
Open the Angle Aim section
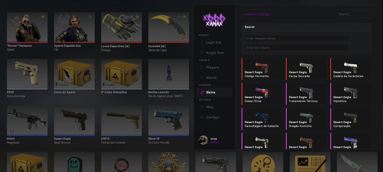tap(214, 53)
